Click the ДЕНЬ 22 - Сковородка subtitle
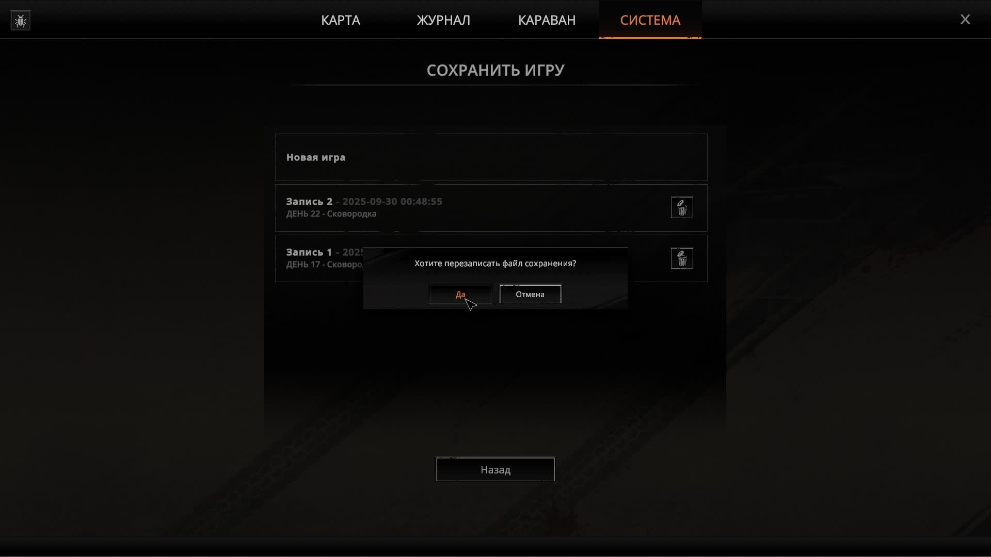 tap(331, 214)
